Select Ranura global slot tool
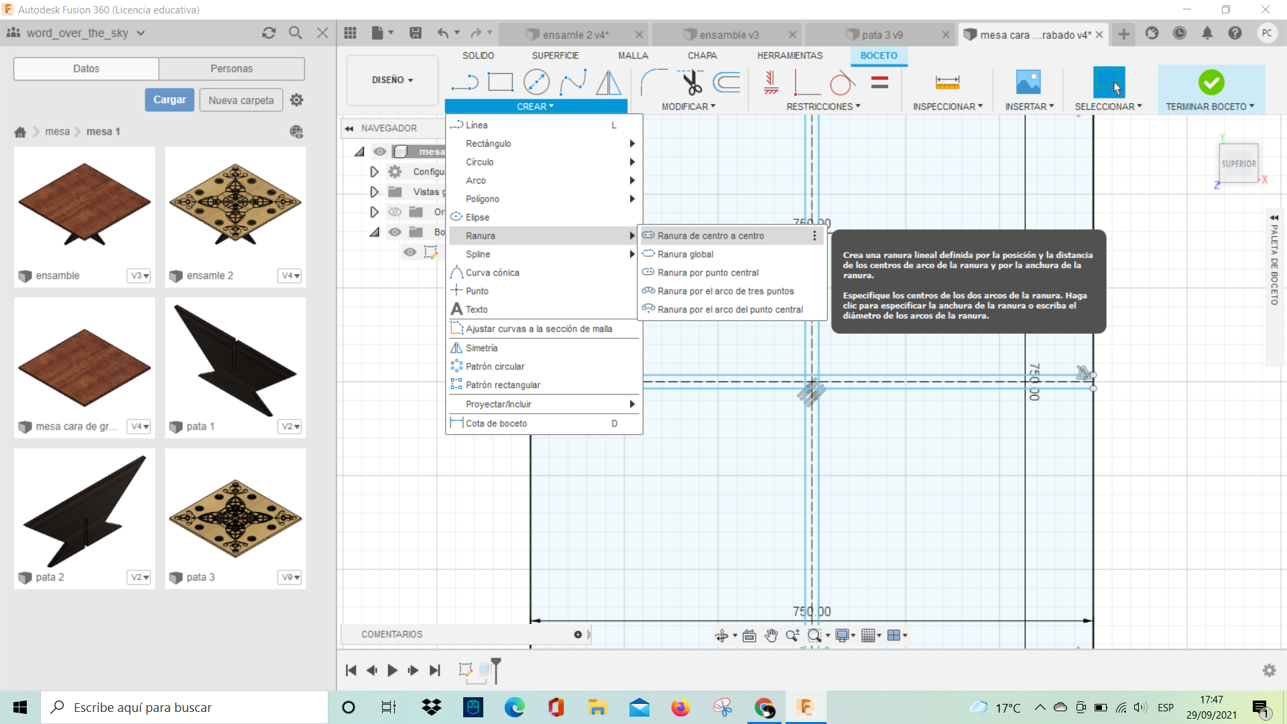The height and width of the screenshot is (724, 1287). pos(687,253)
